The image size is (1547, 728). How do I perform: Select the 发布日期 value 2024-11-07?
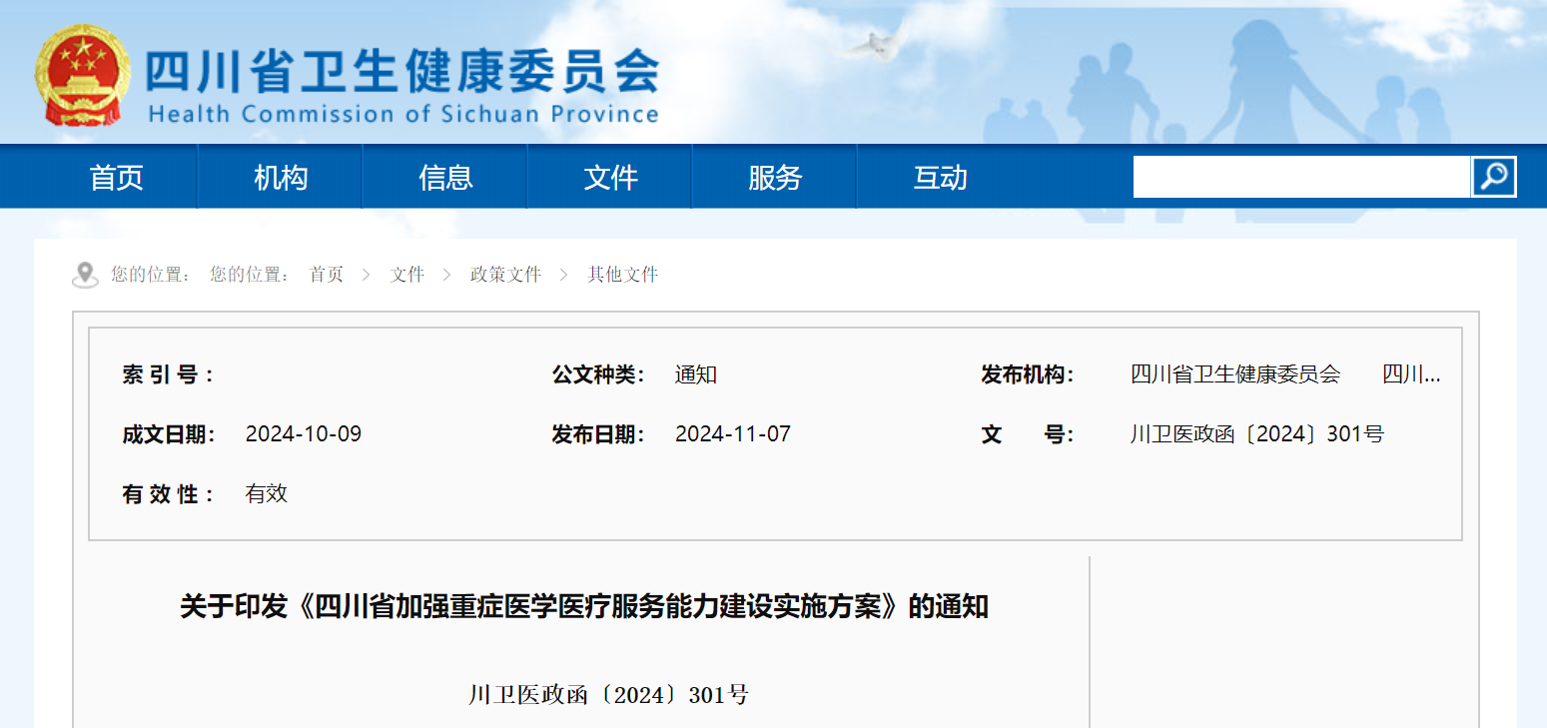point(733,434)
